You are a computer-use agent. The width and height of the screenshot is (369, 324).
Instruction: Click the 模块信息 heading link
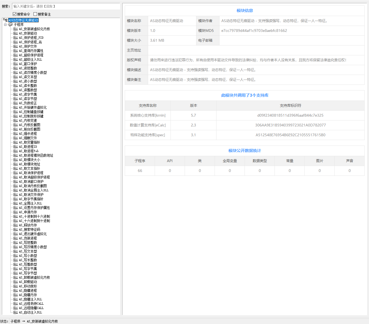(245, 11)
